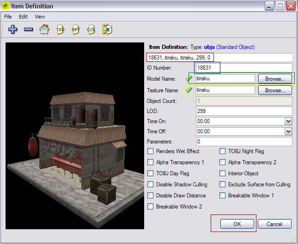Enable Disable Shadow Culling option
This screenshot has height=244, width=298.
click(150, 184)
